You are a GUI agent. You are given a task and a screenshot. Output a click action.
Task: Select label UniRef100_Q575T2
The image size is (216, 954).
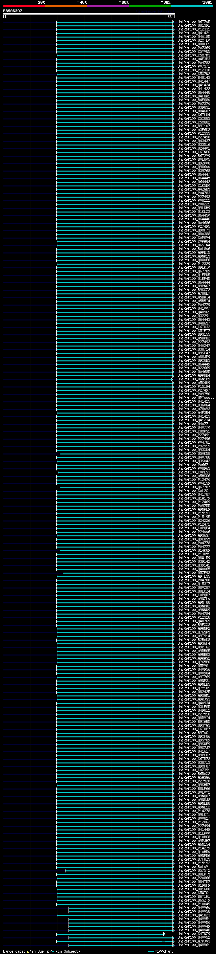[193, 871]
